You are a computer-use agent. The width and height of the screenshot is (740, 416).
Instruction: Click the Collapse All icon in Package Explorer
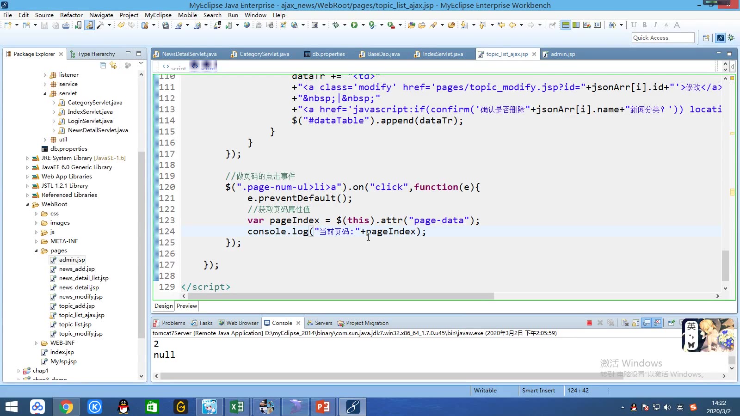(x=103, y=66)
